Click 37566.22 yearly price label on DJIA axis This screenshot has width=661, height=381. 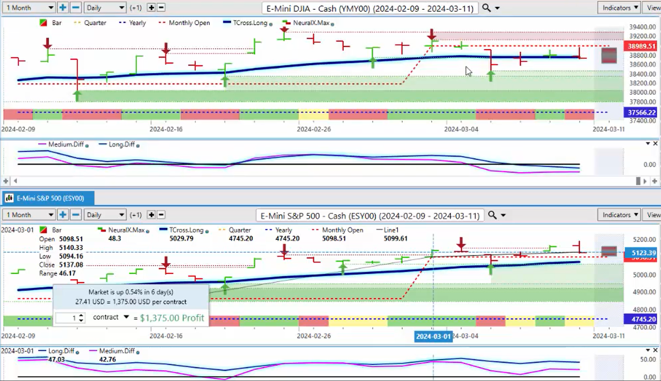[x=641, y=113]
